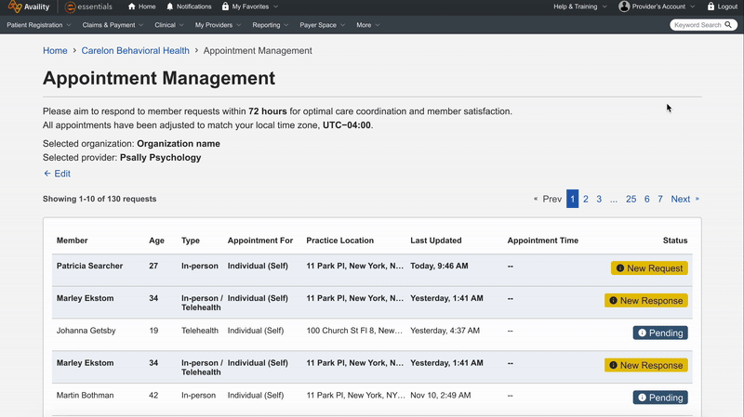
Task: Expand the More menu
Action: (367, 25)
